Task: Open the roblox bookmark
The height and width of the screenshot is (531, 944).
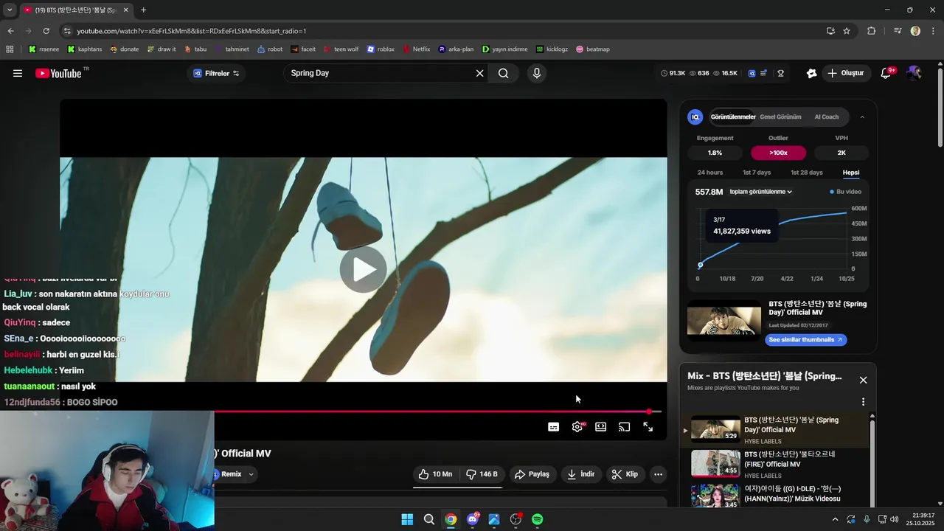Action: (x=381, y=49)
